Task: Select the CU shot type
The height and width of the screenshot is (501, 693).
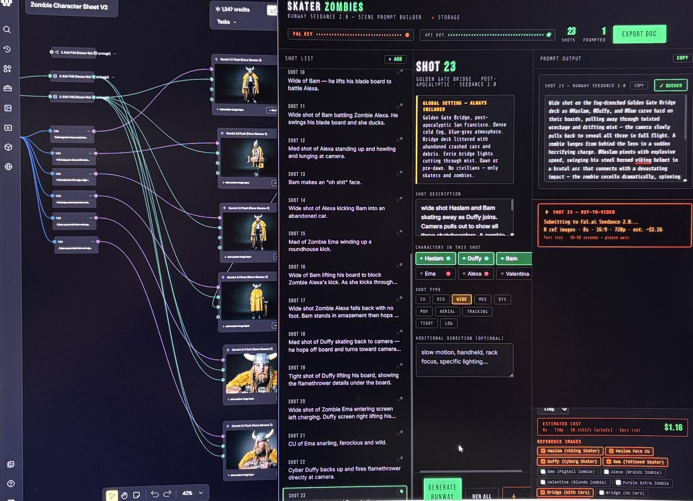Action: click(x=423, y=300)
